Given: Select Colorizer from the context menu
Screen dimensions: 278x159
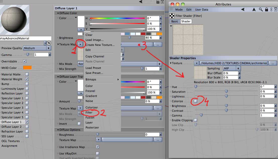Looking at the screenshot, I should [92, 107].
